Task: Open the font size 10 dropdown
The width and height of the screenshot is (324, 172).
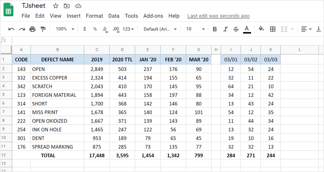Action: pos(195,29)
